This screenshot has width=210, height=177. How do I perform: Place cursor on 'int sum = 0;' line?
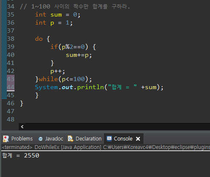pos(58,15)
